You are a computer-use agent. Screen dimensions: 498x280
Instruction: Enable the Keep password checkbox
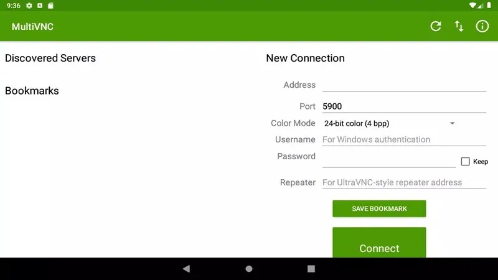(465, 161)
